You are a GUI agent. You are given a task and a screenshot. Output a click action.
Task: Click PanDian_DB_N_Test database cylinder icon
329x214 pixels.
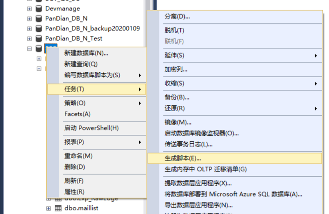pyautogui.click(x=39, y=39)
